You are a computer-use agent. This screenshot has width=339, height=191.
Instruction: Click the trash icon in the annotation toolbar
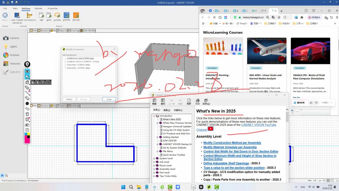27,114
